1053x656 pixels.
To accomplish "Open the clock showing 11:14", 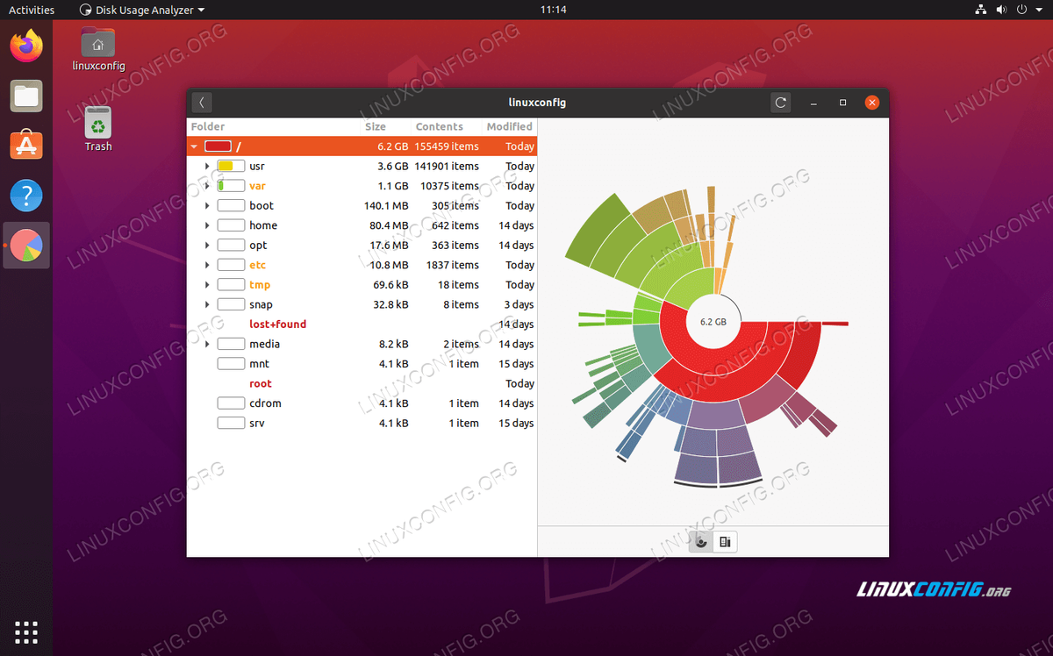I will (x=553, y=10).
